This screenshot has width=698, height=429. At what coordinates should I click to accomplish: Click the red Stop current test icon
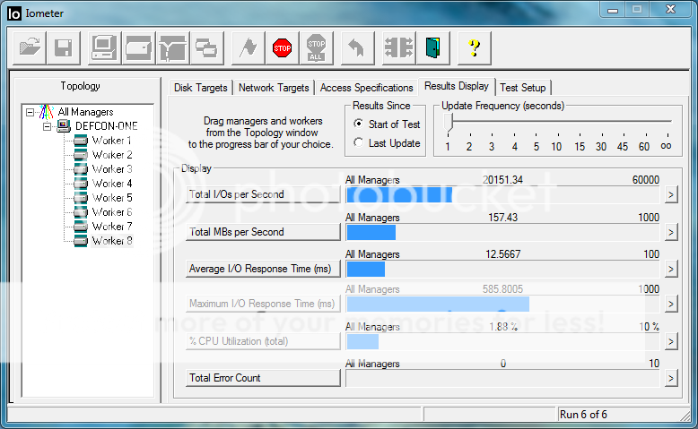coord(282,48)
